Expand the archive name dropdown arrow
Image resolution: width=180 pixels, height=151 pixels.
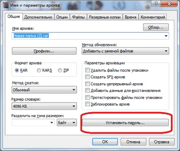[x=166, y=36]
